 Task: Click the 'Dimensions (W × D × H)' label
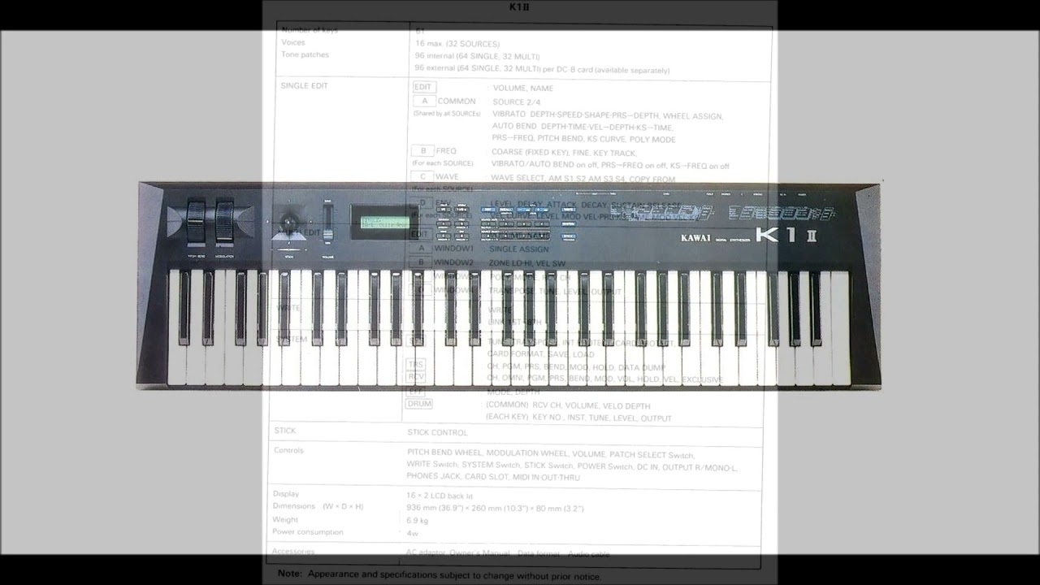(x=318, y=506)
